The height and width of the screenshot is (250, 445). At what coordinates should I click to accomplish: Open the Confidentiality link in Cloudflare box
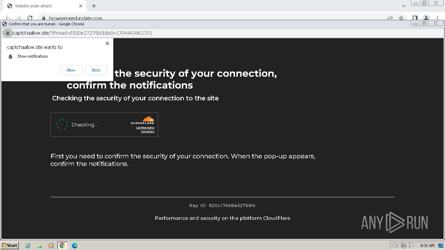pyautogui.click(x=145, y=128)
